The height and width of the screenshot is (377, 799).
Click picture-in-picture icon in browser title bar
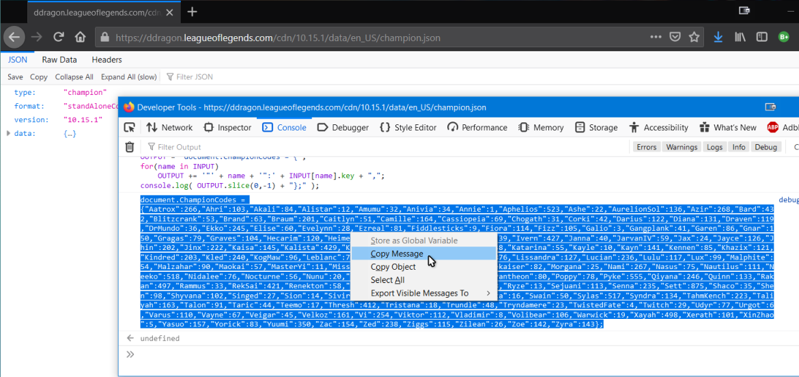click(x=744, y=10)
